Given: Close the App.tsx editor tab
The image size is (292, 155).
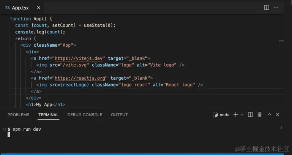Looking at the screenshot, I should pyautogui.click(x=39, y=8).
